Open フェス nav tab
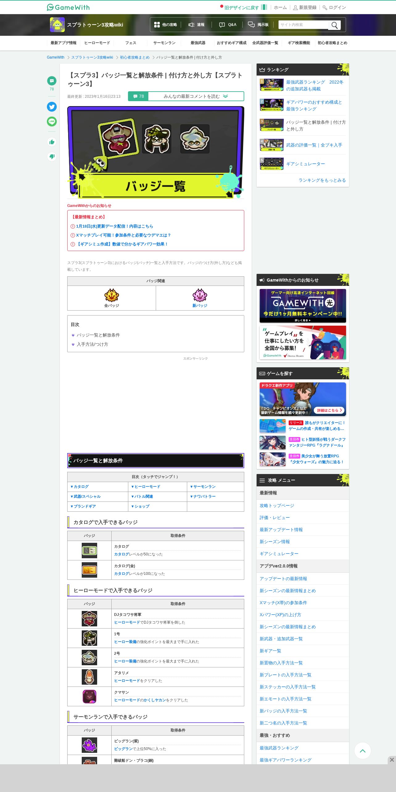The width and height of the screenshot is (396, 792). (x=131, y=43)
